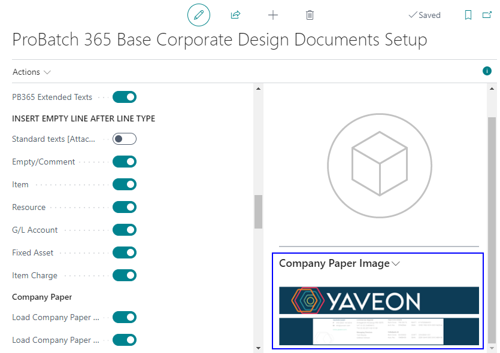Click the bookmark icon
Image resolution: width=500 pixels, height=353 pixels.
pyautogui.click(x=468, y=15)
